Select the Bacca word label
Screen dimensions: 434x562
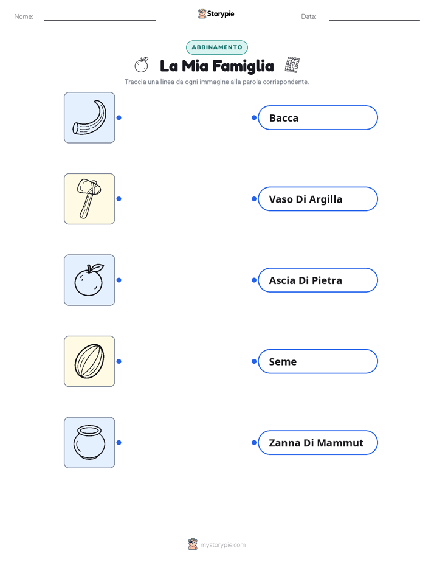click(x=318, y=117)
